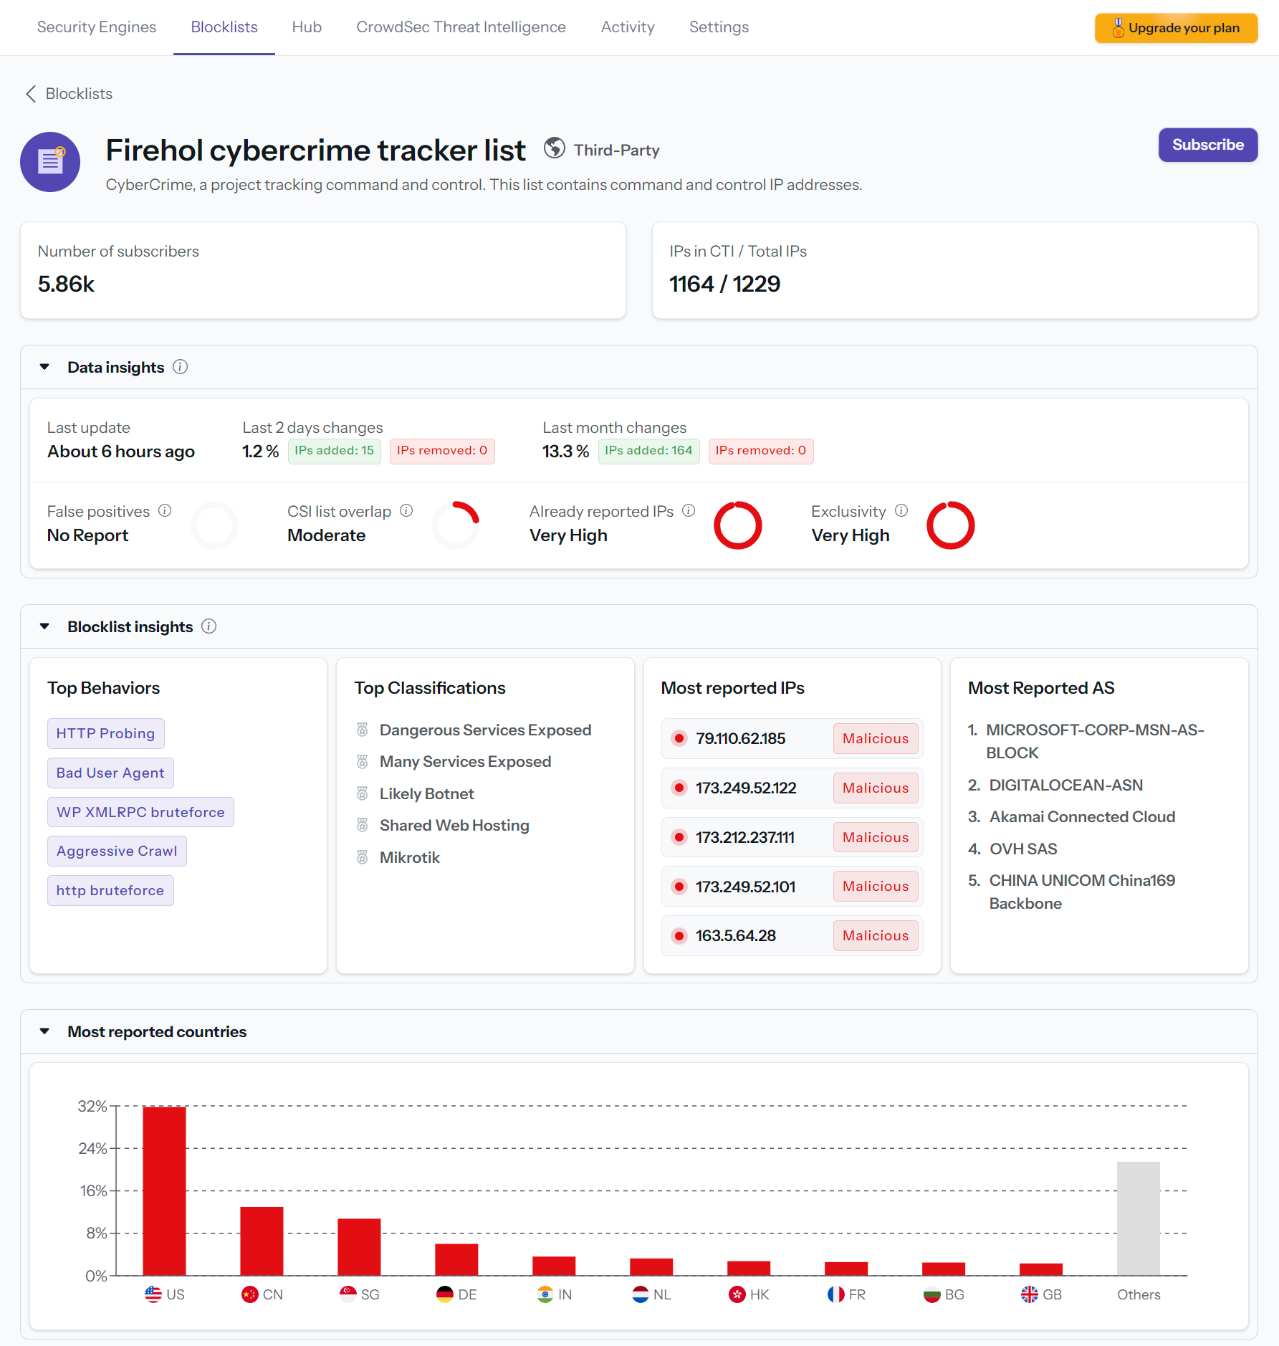Click Malicious badge for 173.249.52.122
Viewport: 1279px width, 1346px height.
[x=876, y=788]
